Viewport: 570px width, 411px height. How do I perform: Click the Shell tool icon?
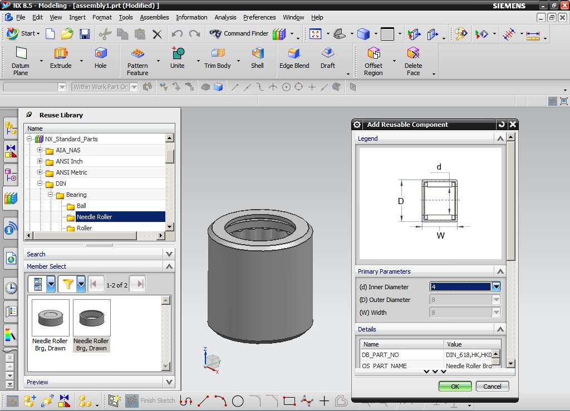(257, 58)
